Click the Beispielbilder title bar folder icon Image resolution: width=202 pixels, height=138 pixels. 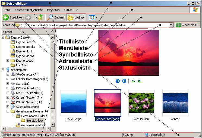click(x=4, y=4)
